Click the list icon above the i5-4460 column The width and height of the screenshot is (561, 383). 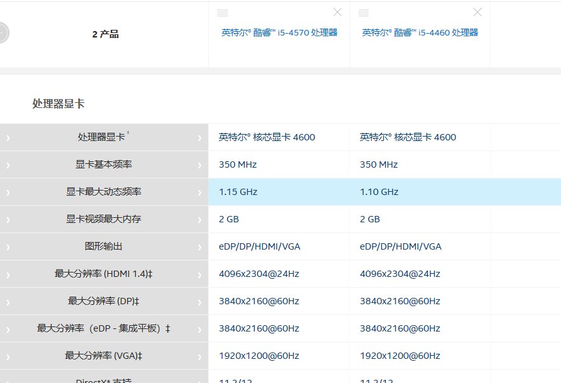point(363,12)
